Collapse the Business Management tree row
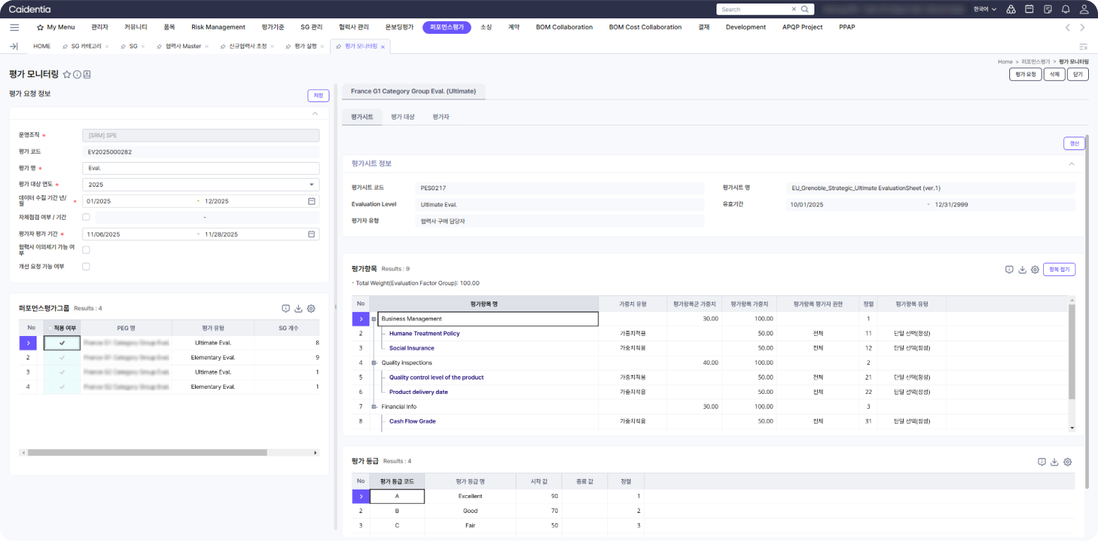The width and height of the screenshot is (1098, 541). tap(374, 319)
